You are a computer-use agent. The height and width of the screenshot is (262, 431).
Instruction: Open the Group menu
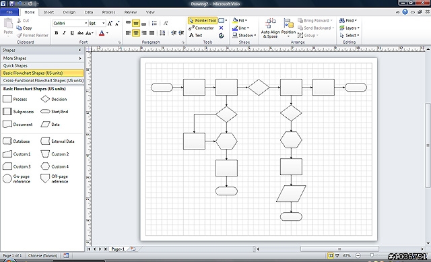pos(308,36)
